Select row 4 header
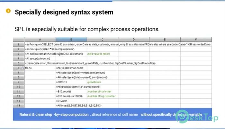The width and height of the screenshot is (225, 129). pyautogui.click(x=19, y=59)
